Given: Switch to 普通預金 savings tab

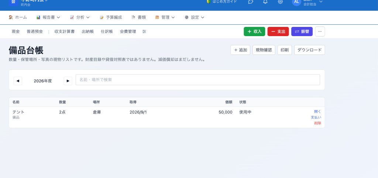Looking at the screenshot, I should click(35, 32).
